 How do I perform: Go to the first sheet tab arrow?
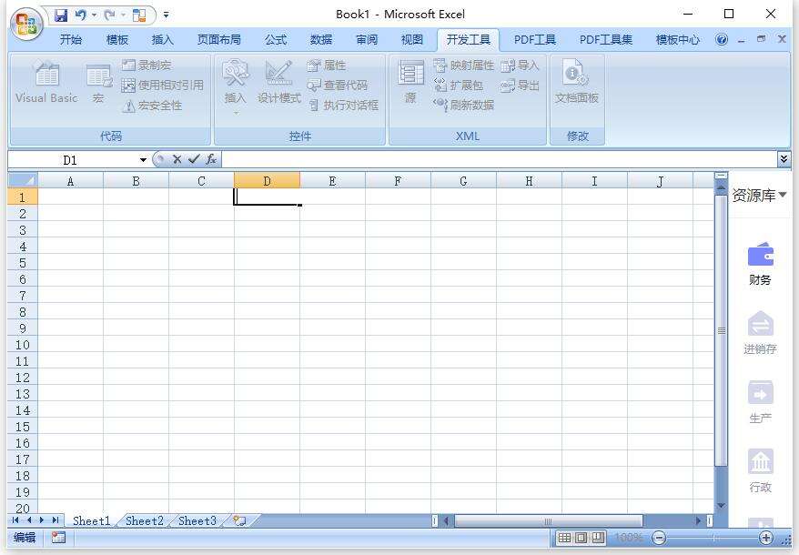(15, 520)
